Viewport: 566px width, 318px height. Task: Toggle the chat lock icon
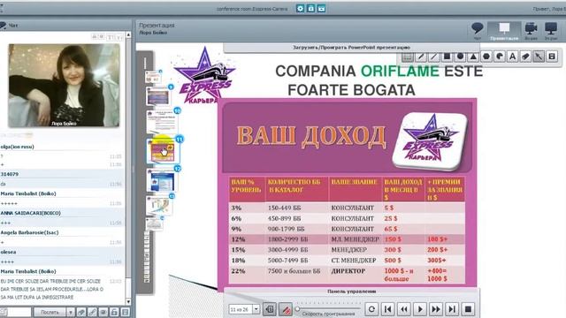coord(114,312)
